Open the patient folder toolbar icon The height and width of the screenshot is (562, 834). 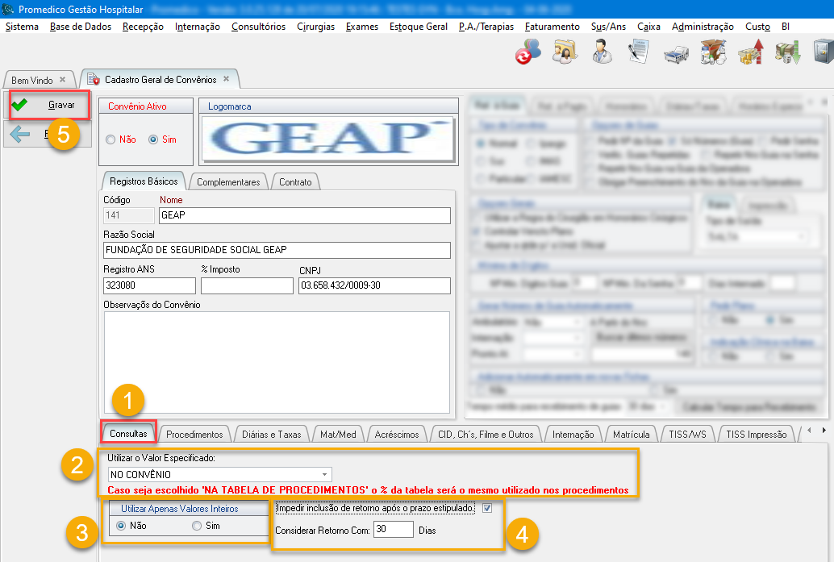point(565,54)
